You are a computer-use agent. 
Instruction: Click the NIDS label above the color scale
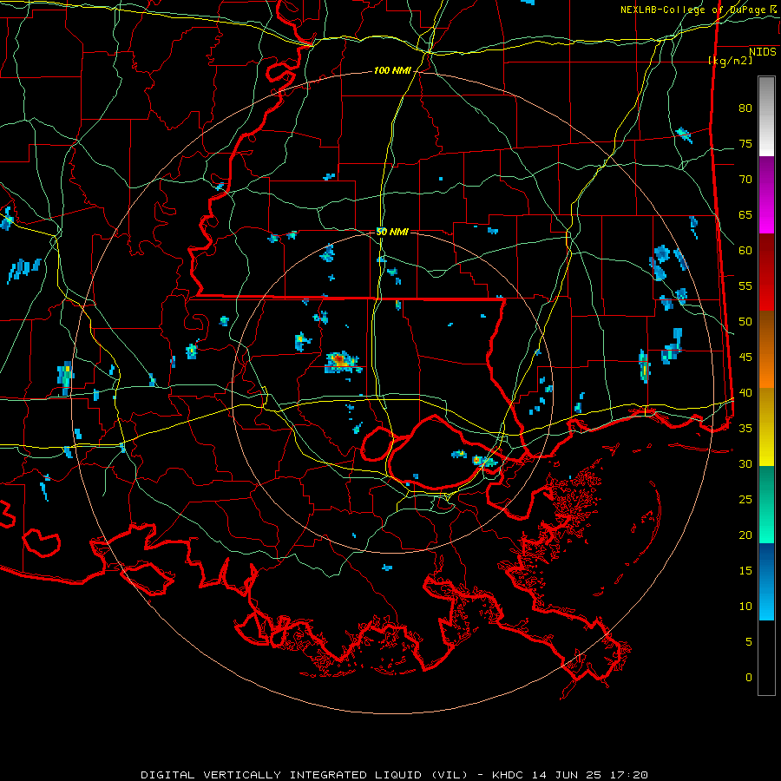pyautogui.click(x=762, y=51)
